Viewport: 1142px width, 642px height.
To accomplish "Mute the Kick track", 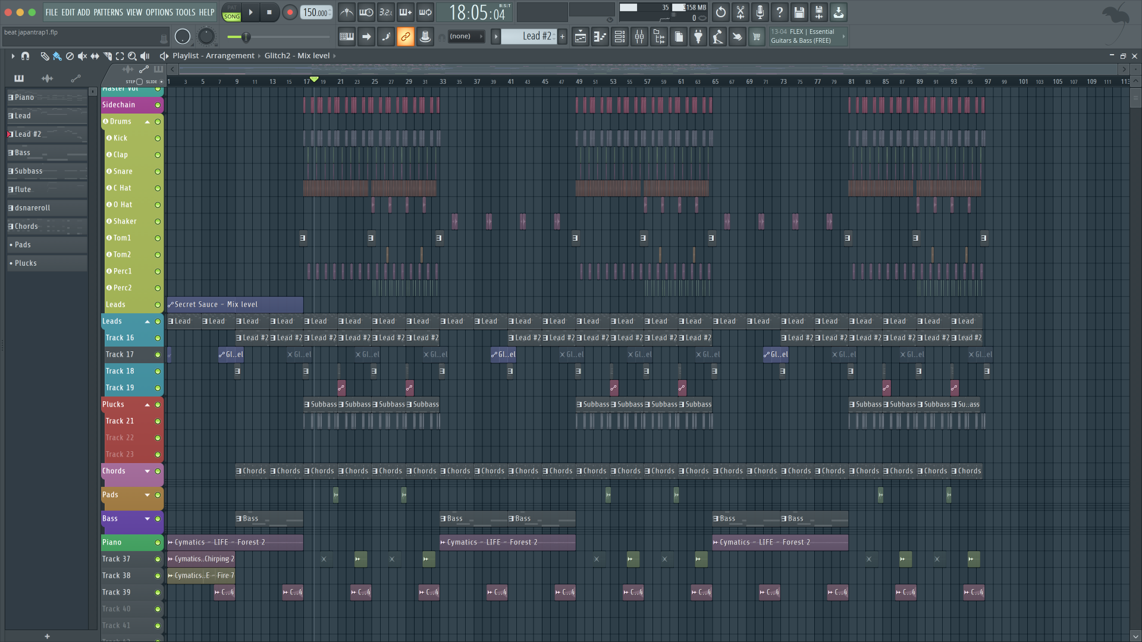I will 158,139.
